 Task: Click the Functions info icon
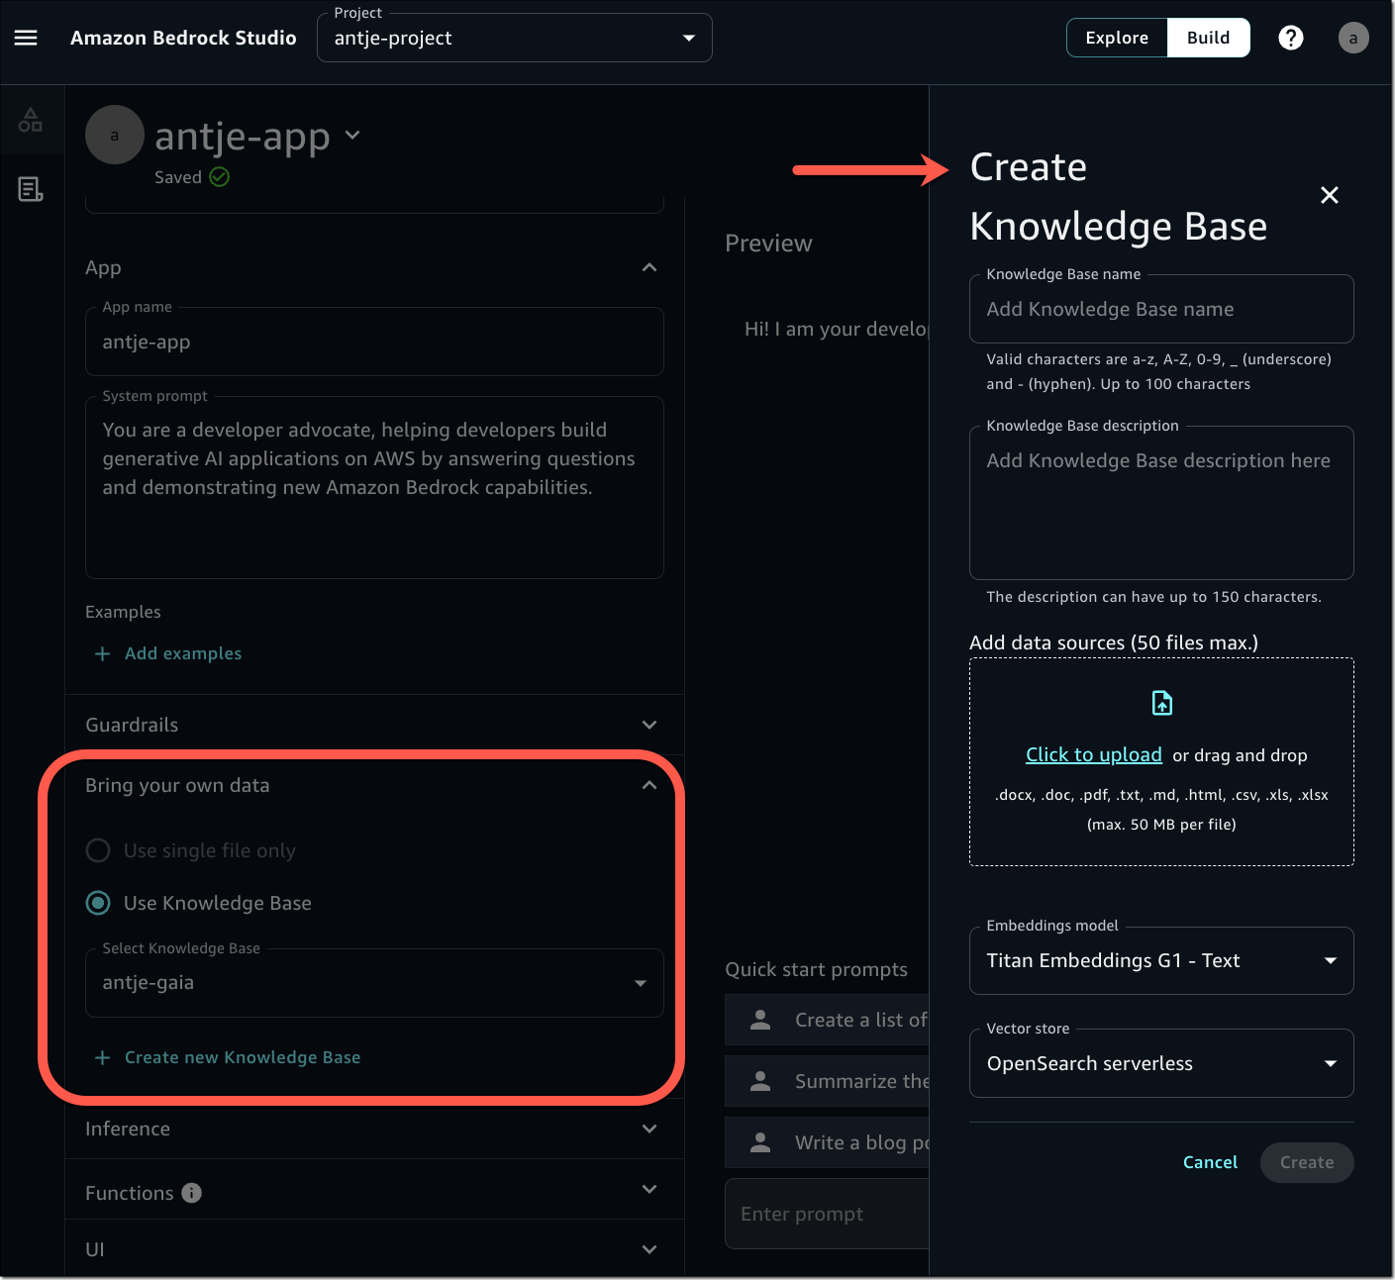[192, 1193]
